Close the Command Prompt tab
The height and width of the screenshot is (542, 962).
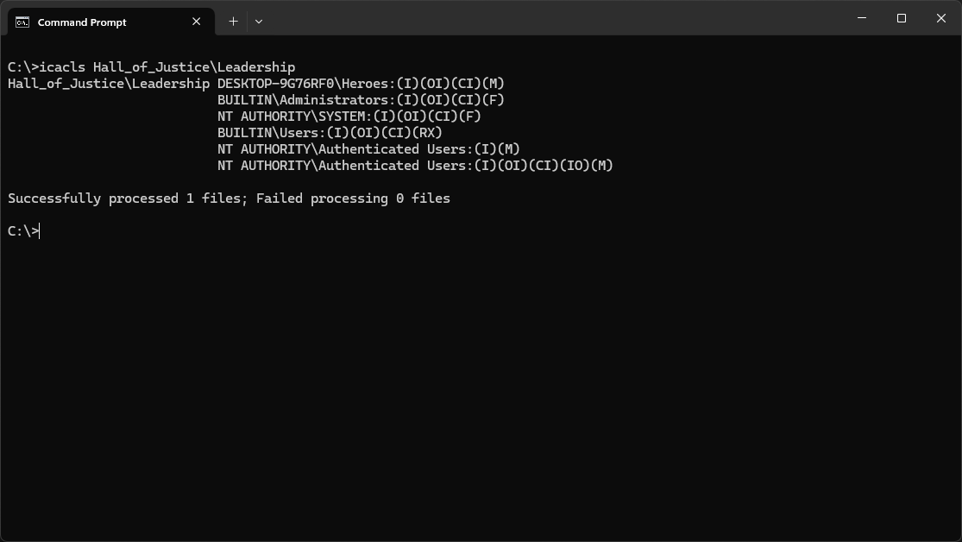tap(197, 22)
